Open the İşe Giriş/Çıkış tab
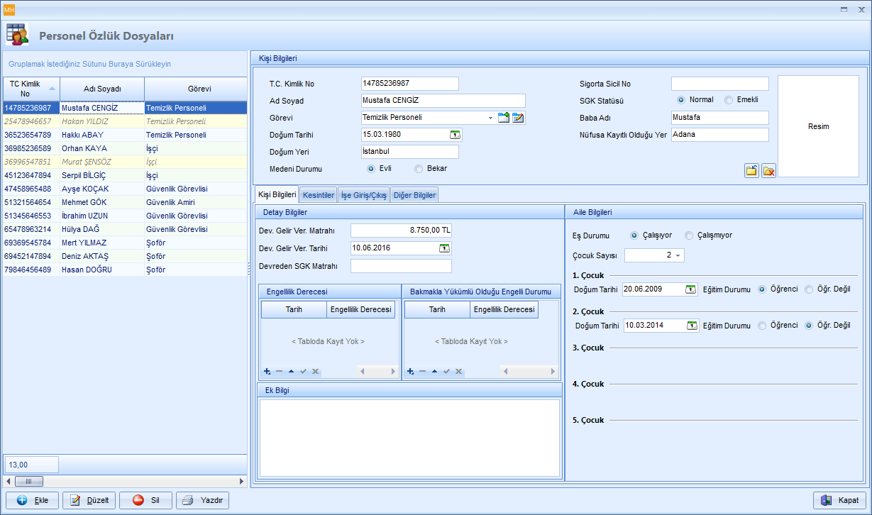The width and height of the screenshot is (872, 515). 363,195
